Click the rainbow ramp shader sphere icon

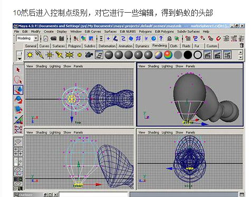coord(168,55)
